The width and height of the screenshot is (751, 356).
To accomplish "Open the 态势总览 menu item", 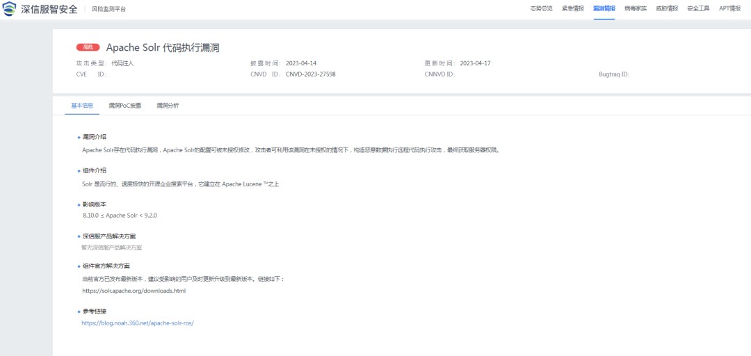I will pyautogui.click(x=541, y=8).
